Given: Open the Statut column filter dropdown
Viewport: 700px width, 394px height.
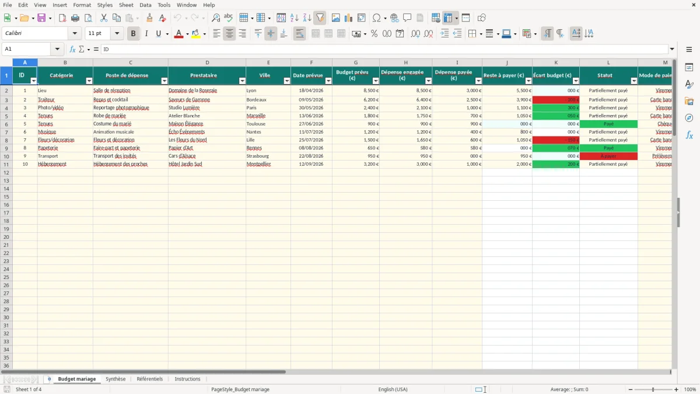Looking at the screenshot, I should click(x=634, y=81).
